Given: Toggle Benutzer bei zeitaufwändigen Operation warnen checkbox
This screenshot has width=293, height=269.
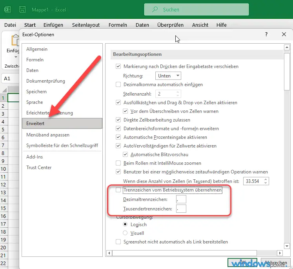Looking at the screenshot, I should (118, 172).
